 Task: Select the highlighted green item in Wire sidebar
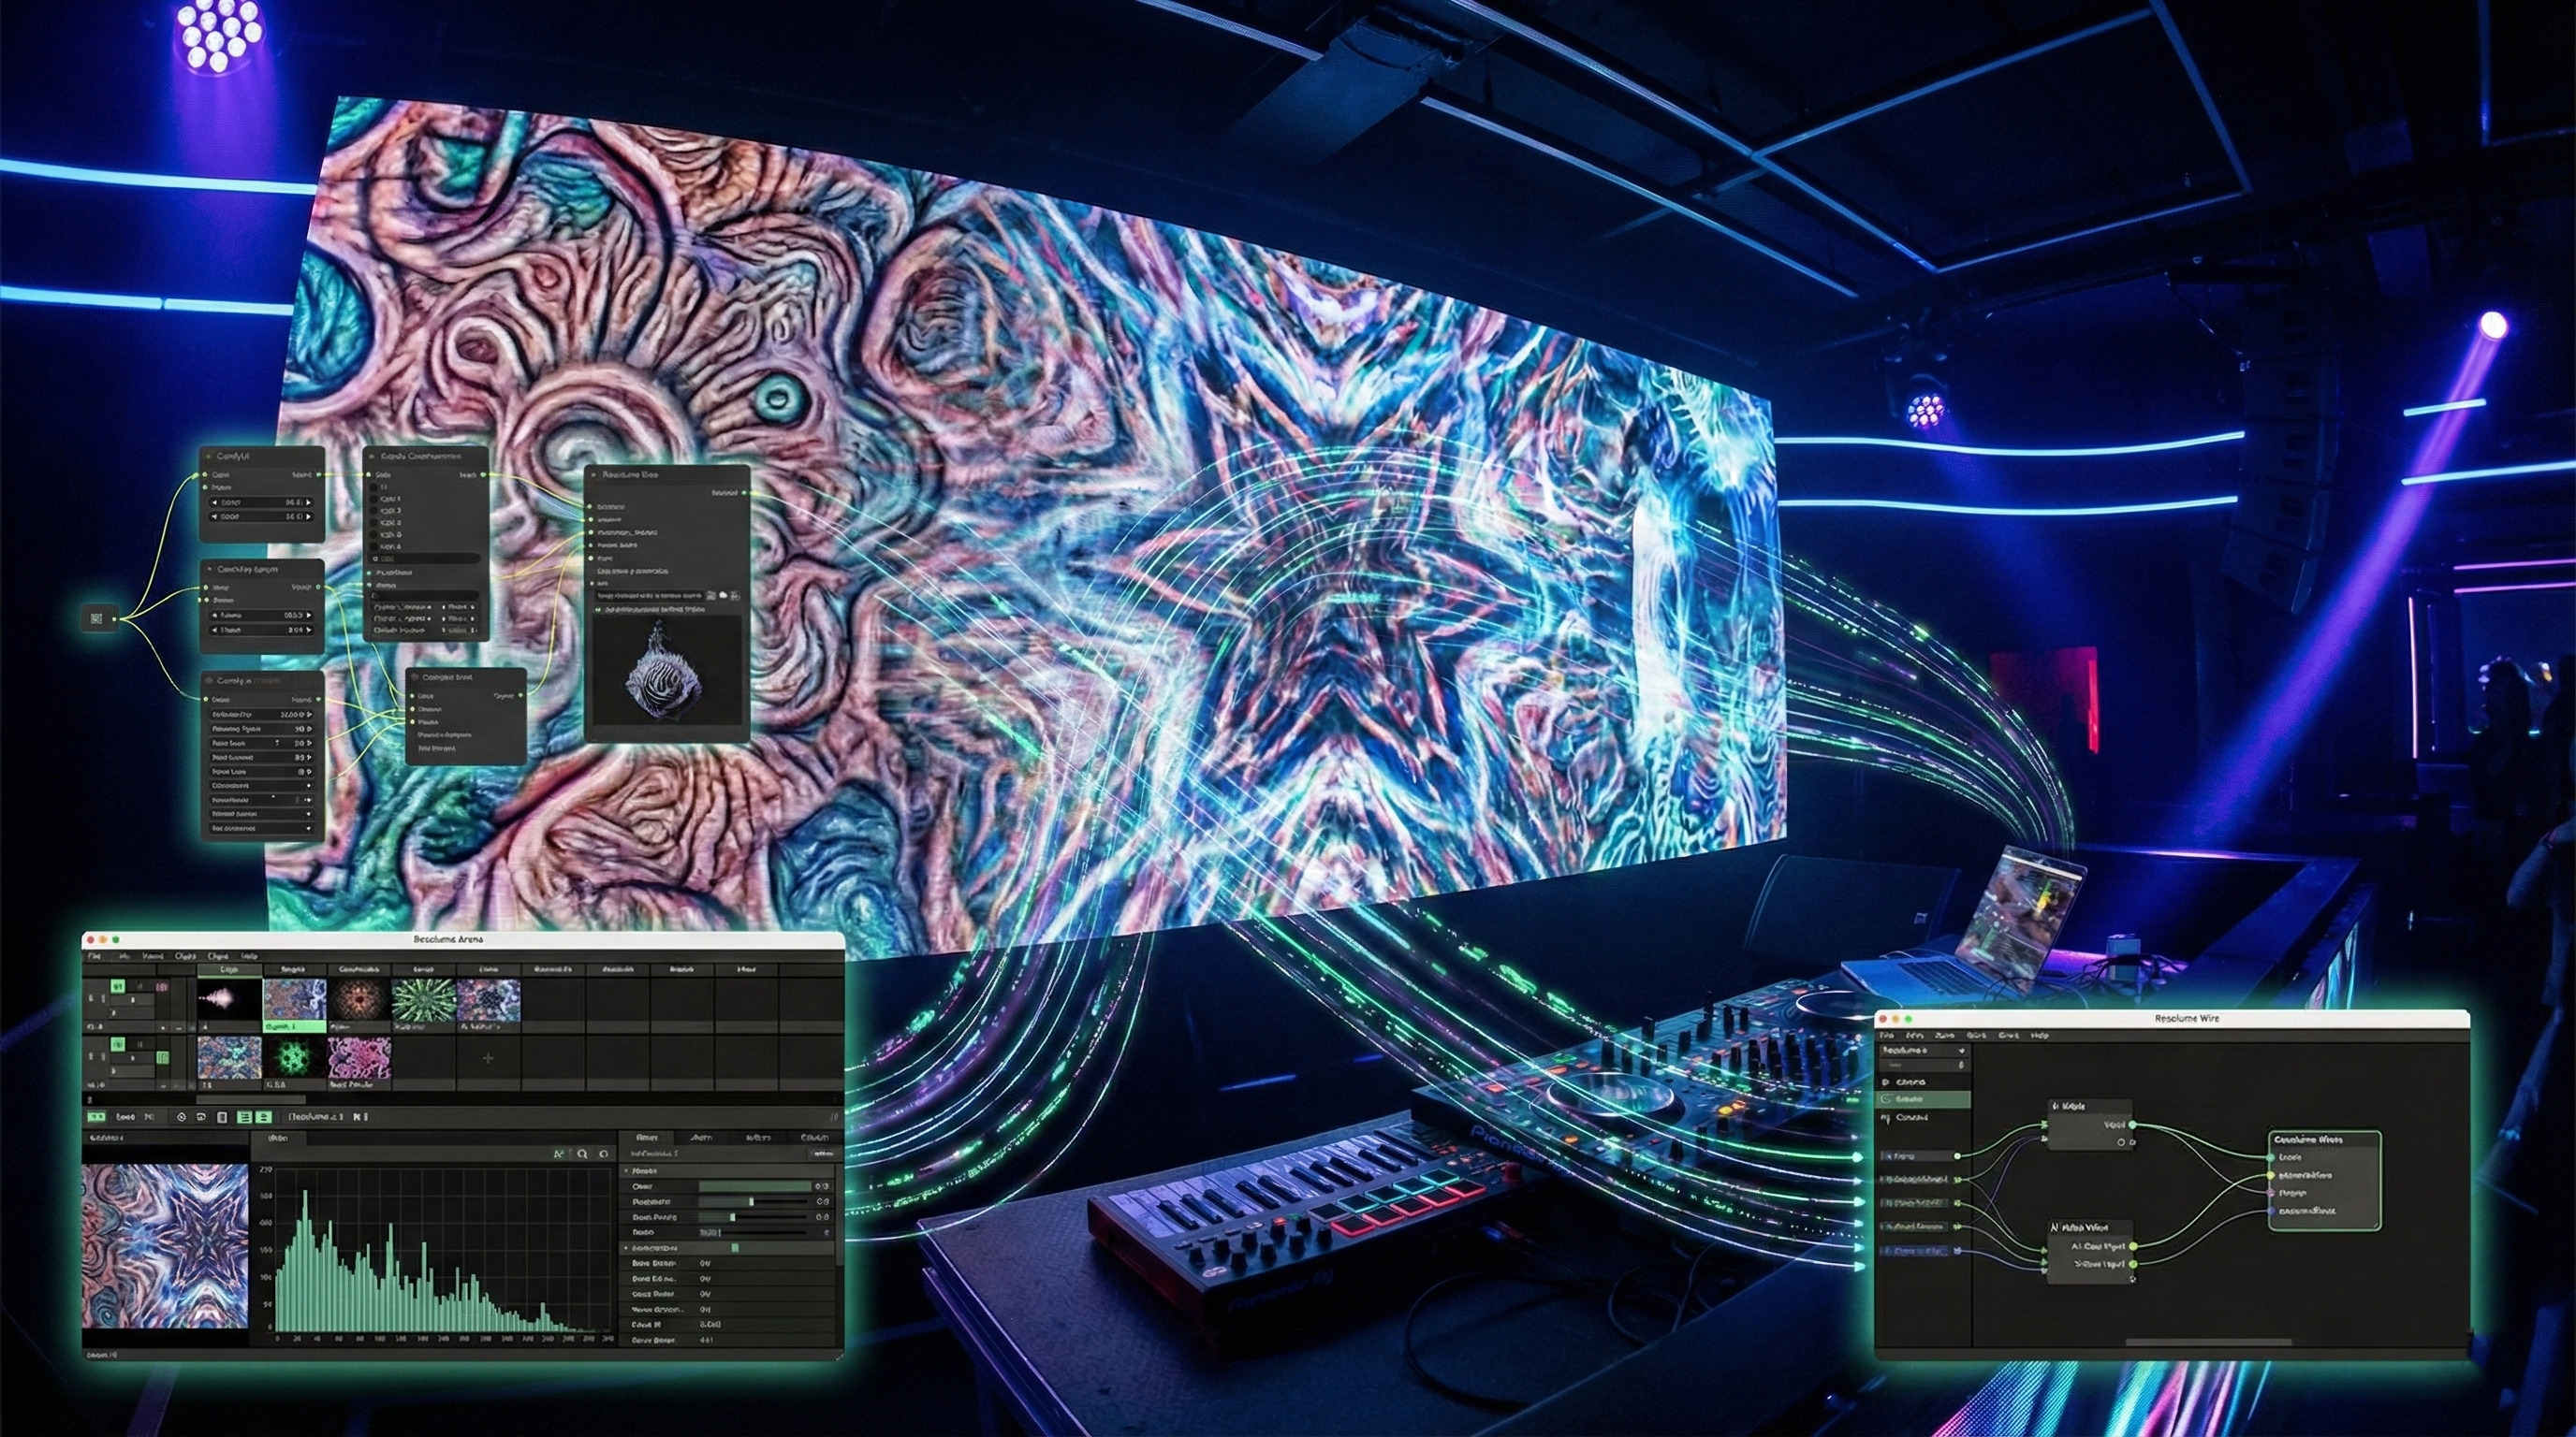(1923, 1099)
